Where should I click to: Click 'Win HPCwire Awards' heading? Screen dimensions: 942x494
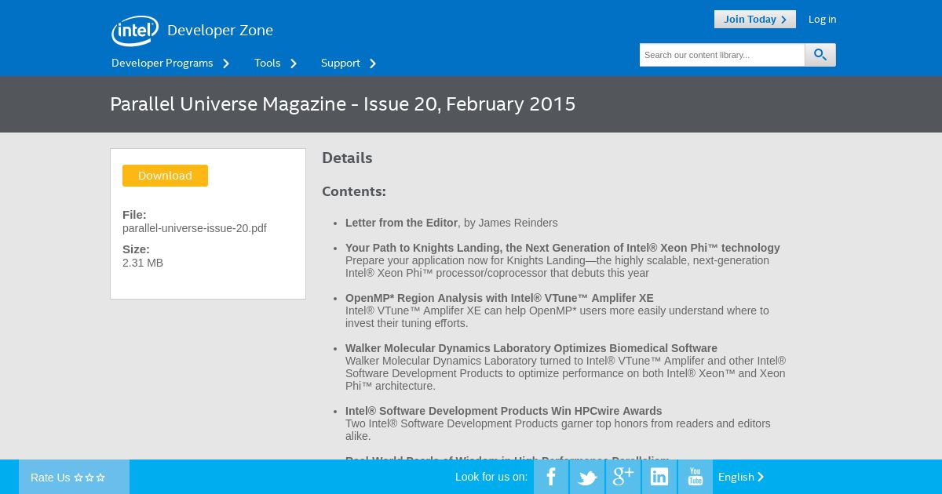[504, 411]
